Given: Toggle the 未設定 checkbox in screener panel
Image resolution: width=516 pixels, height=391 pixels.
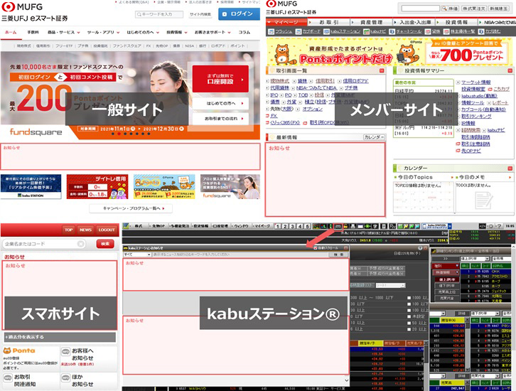Looking at the screenshot, I should pyautogui.click(x=409, y=316).
